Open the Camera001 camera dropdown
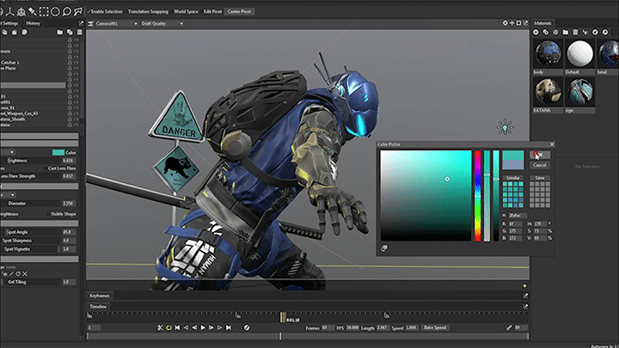The height and width of the screenshot is (348, 619). (x=116, y=24)
